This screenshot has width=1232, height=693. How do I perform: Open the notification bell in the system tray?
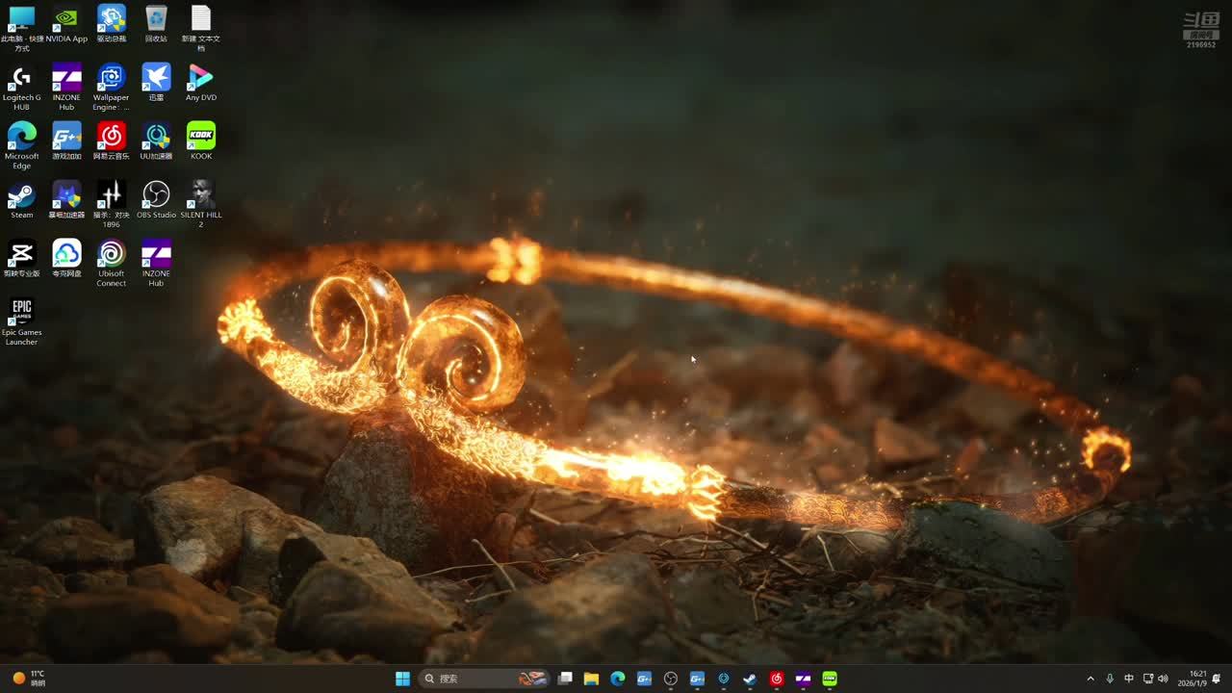pyautogui.click(x=1217, y=679)
